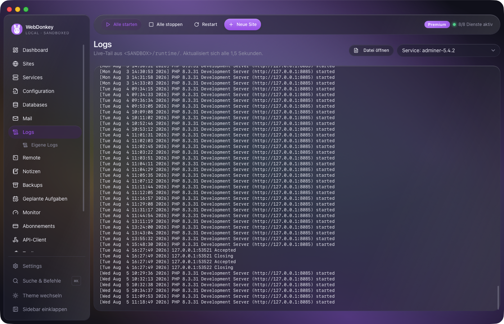
Task: Click the sidebar navigation scrollbar
Action: coord(84,128)
